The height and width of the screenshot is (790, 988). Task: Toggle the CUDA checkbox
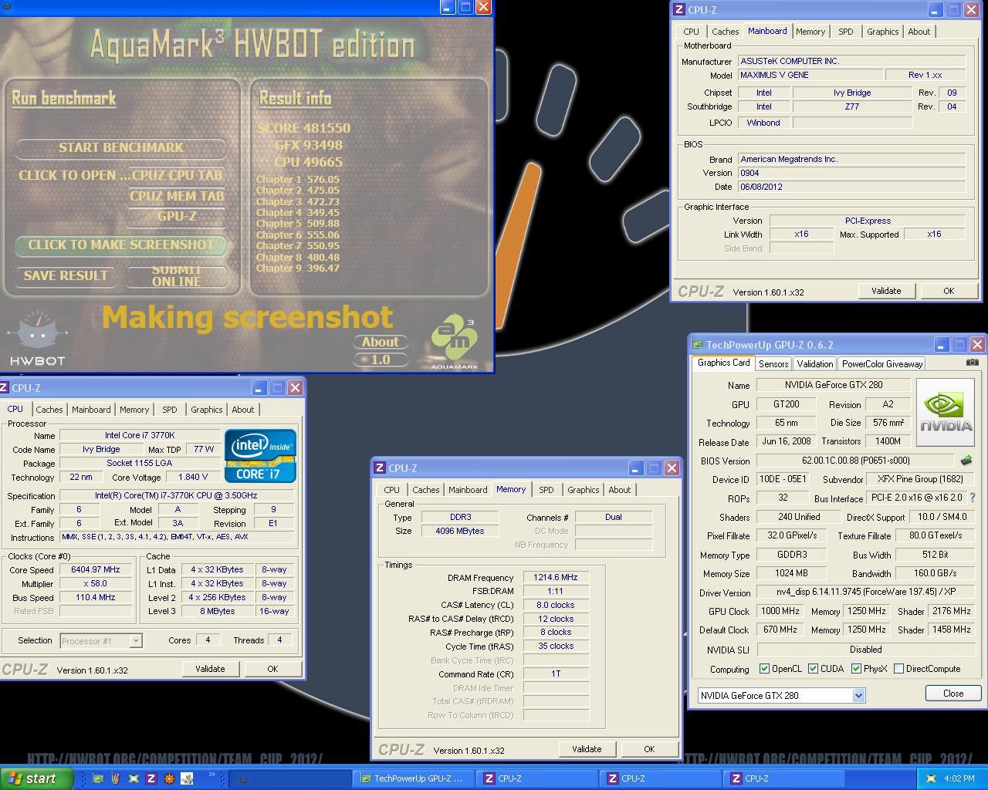coord(813,669)
